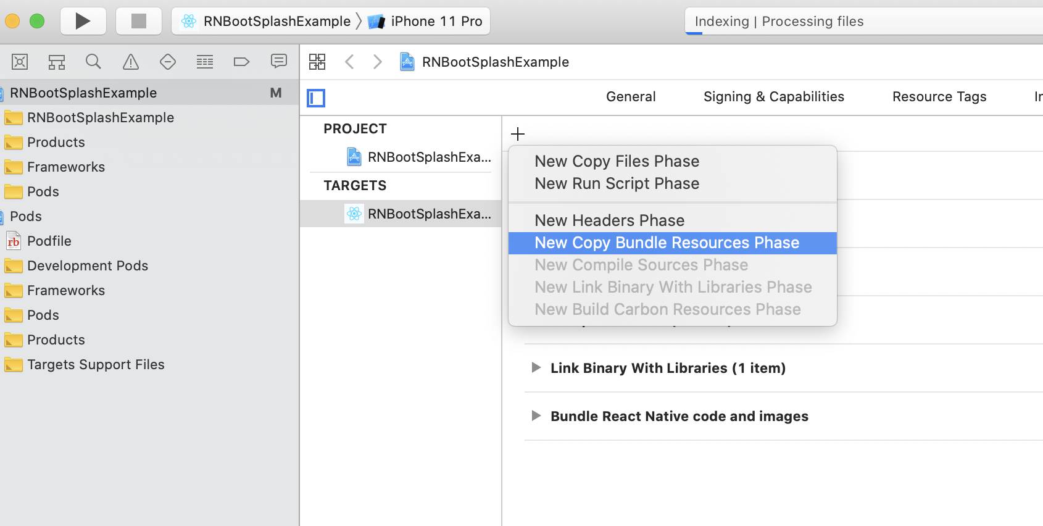Click the RNBootSplashExample app icon in jump bar
1043x526 pixels.
[x=407, y=62]
